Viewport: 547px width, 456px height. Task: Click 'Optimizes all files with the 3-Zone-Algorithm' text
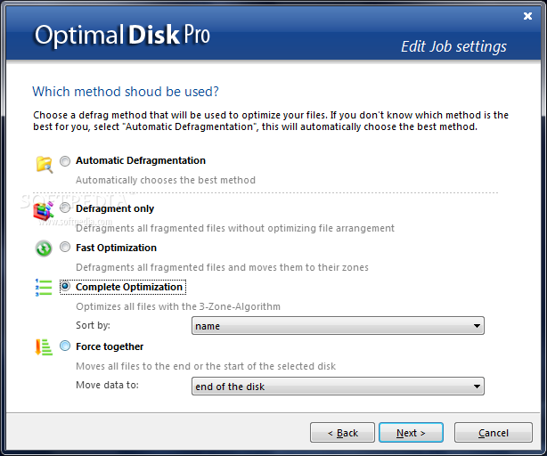coord(178,306)
